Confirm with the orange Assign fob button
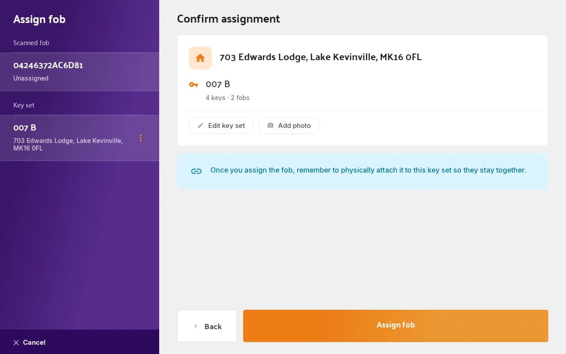 click(396, 326)
